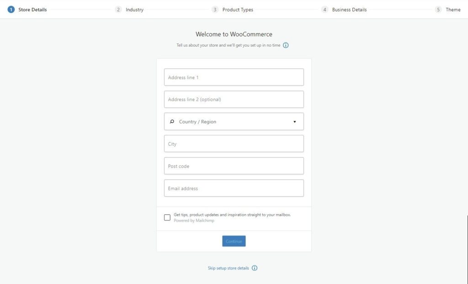This screenshot has height=284, width=468.
Task: Click the step 5 number circle icon
Action: click(438, 10)
